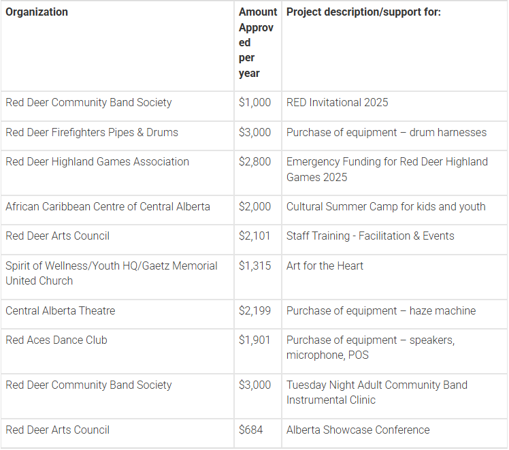Image resolution: width=509 pixels, height=450 pixels.
Task: Click the Amount Approved per year header
Action: [257, 42]
